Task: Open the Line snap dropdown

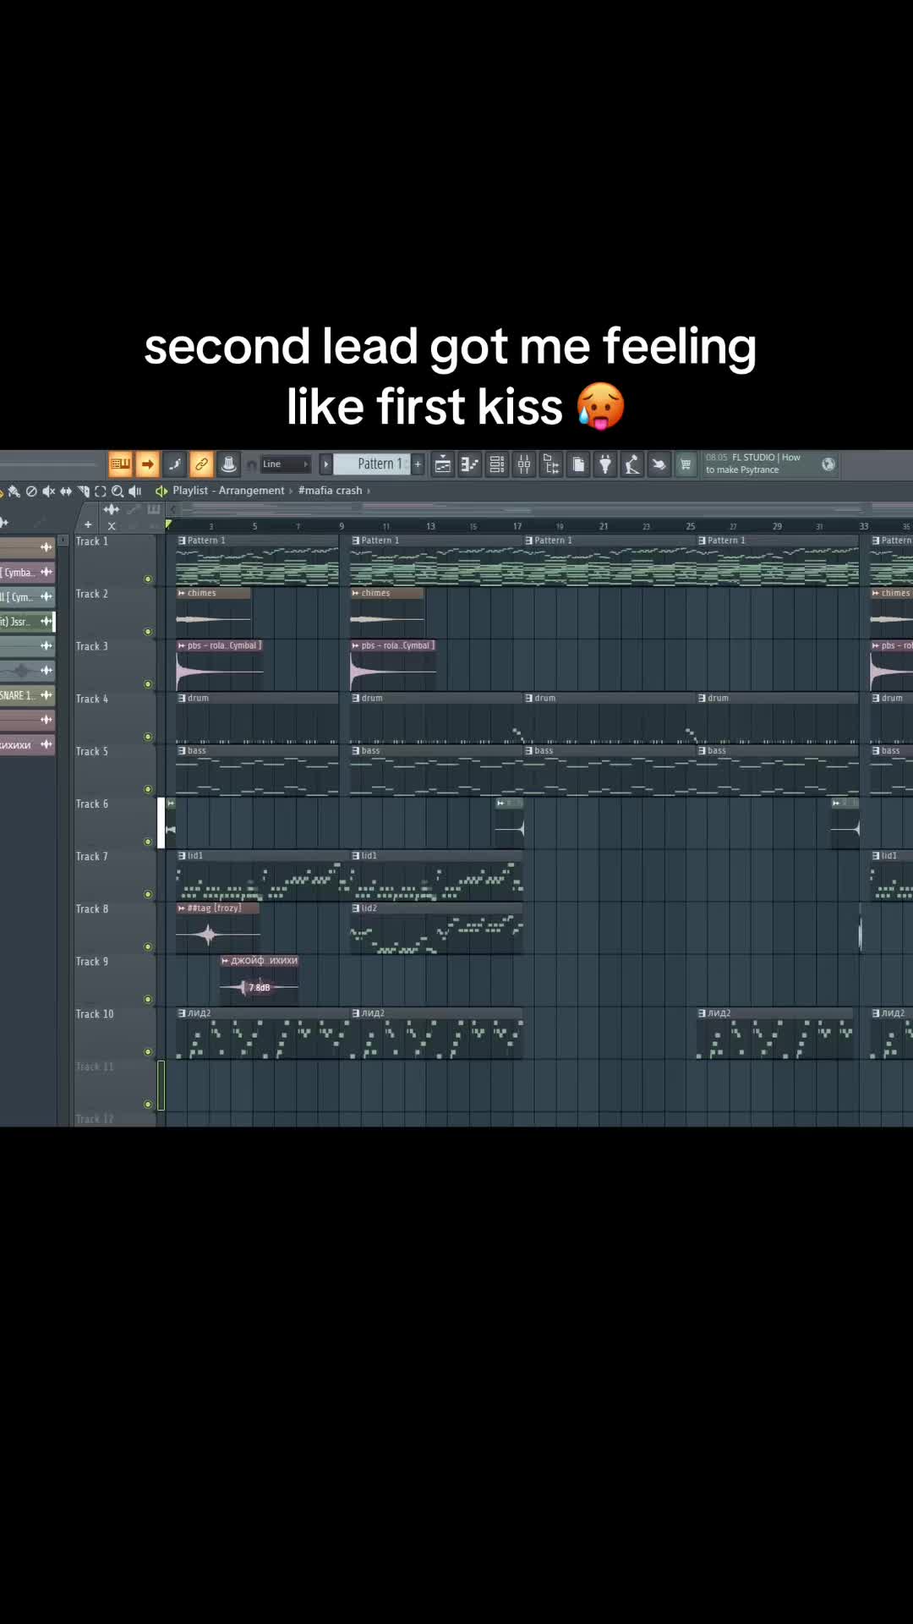Action: (285, 464)
